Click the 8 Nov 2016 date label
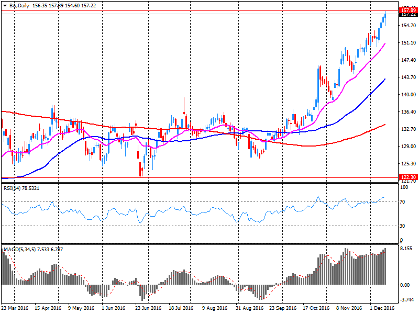 coord(349,308)
